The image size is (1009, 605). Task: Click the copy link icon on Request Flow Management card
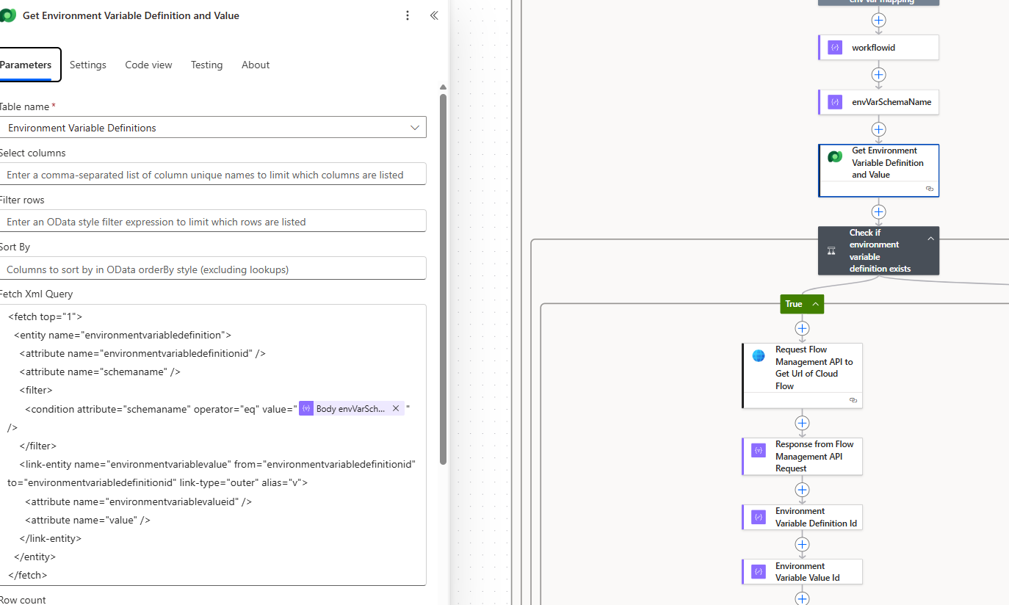point(853,399)
